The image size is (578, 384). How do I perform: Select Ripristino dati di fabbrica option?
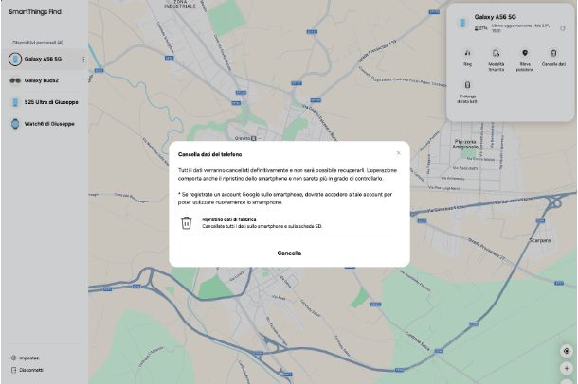coord(289,223)
